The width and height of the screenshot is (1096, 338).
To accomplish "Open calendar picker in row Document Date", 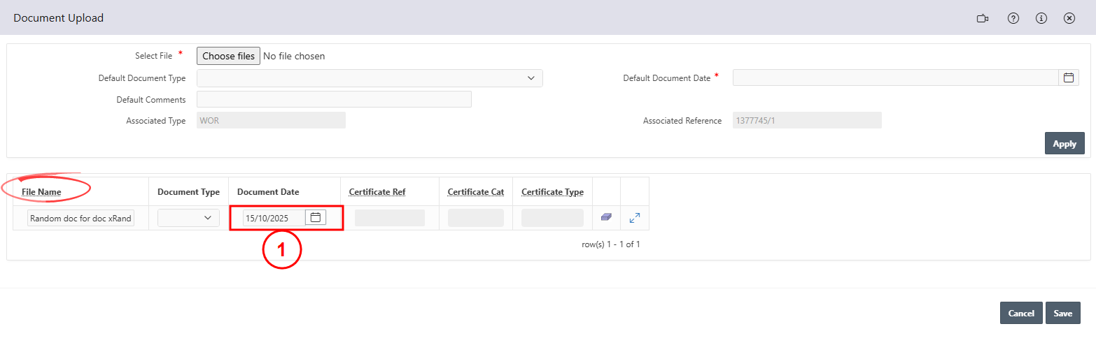I will coord(315,218).
